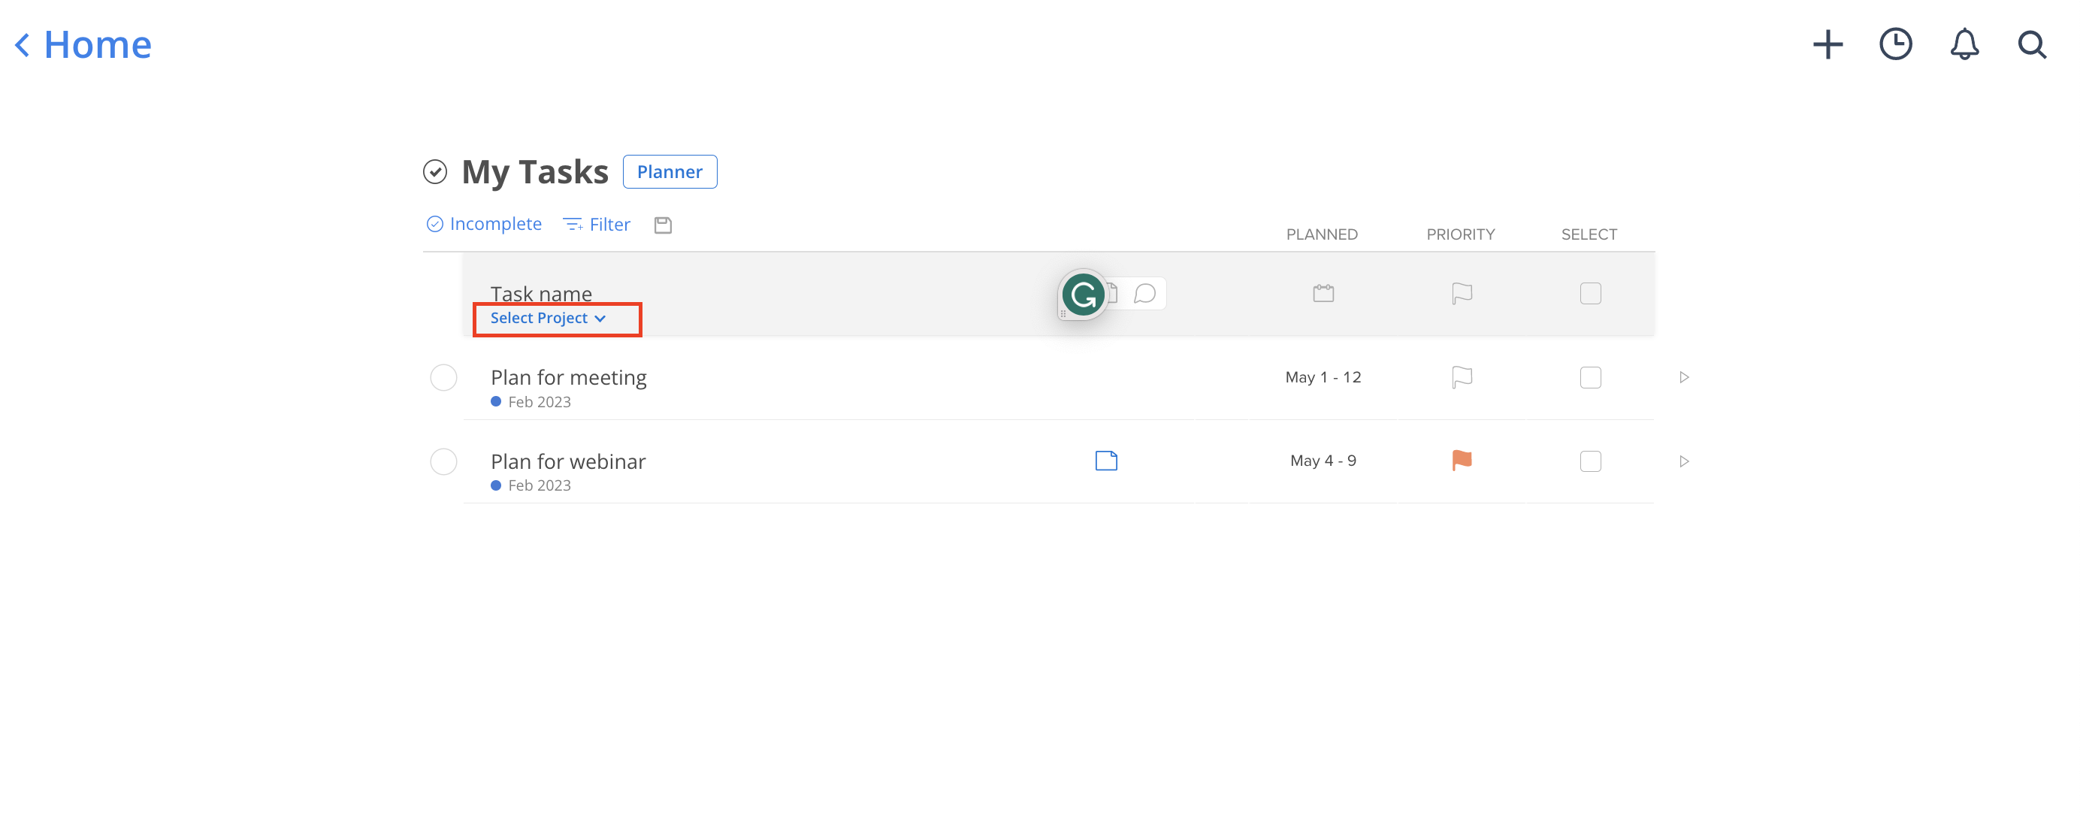Open the notifications bell icon
The image size is (2080, 816).
pos(1964,45)
